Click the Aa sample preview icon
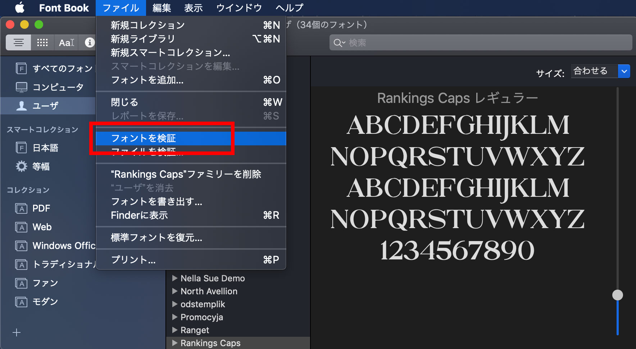 (66, 42)
